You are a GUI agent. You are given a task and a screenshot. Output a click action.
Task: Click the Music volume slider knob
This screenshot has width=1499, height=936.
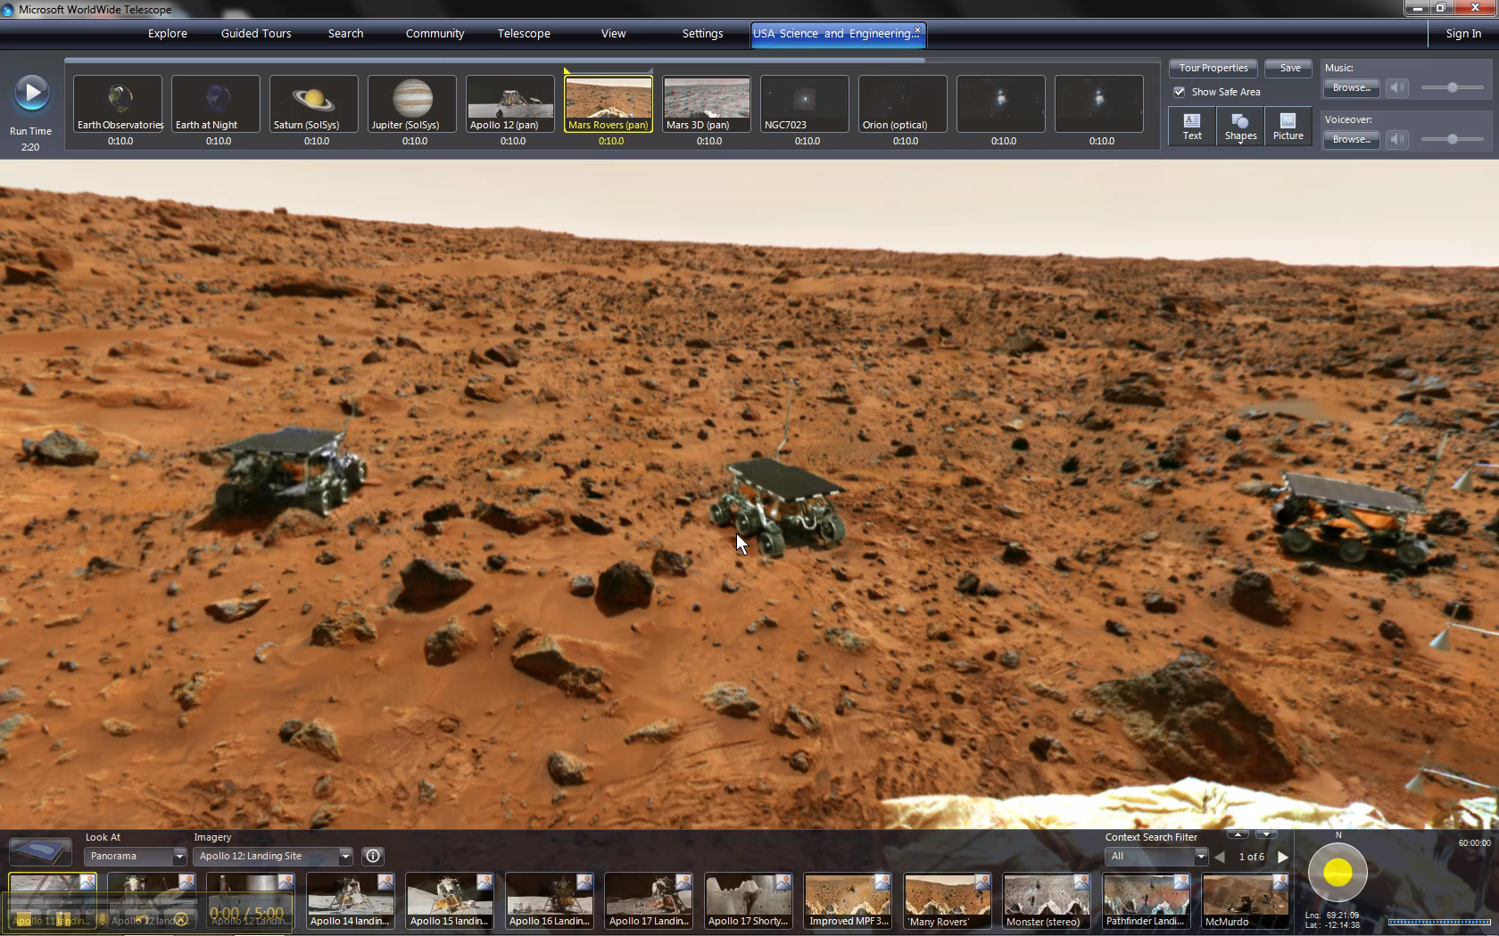[1453, 87]
